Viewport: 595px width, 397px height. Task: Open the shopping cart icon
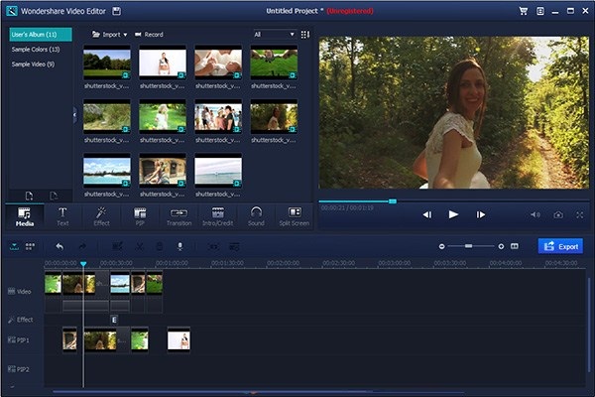click(x=524, y=11)
